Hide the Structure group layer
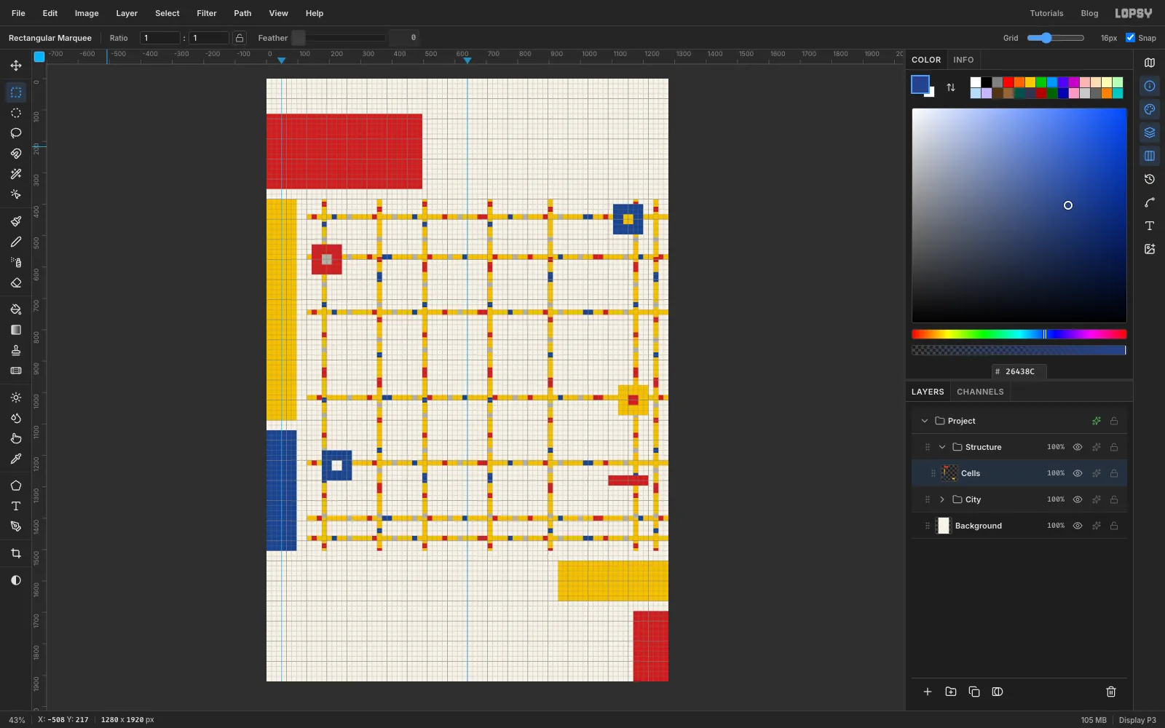 point(1078,447)
